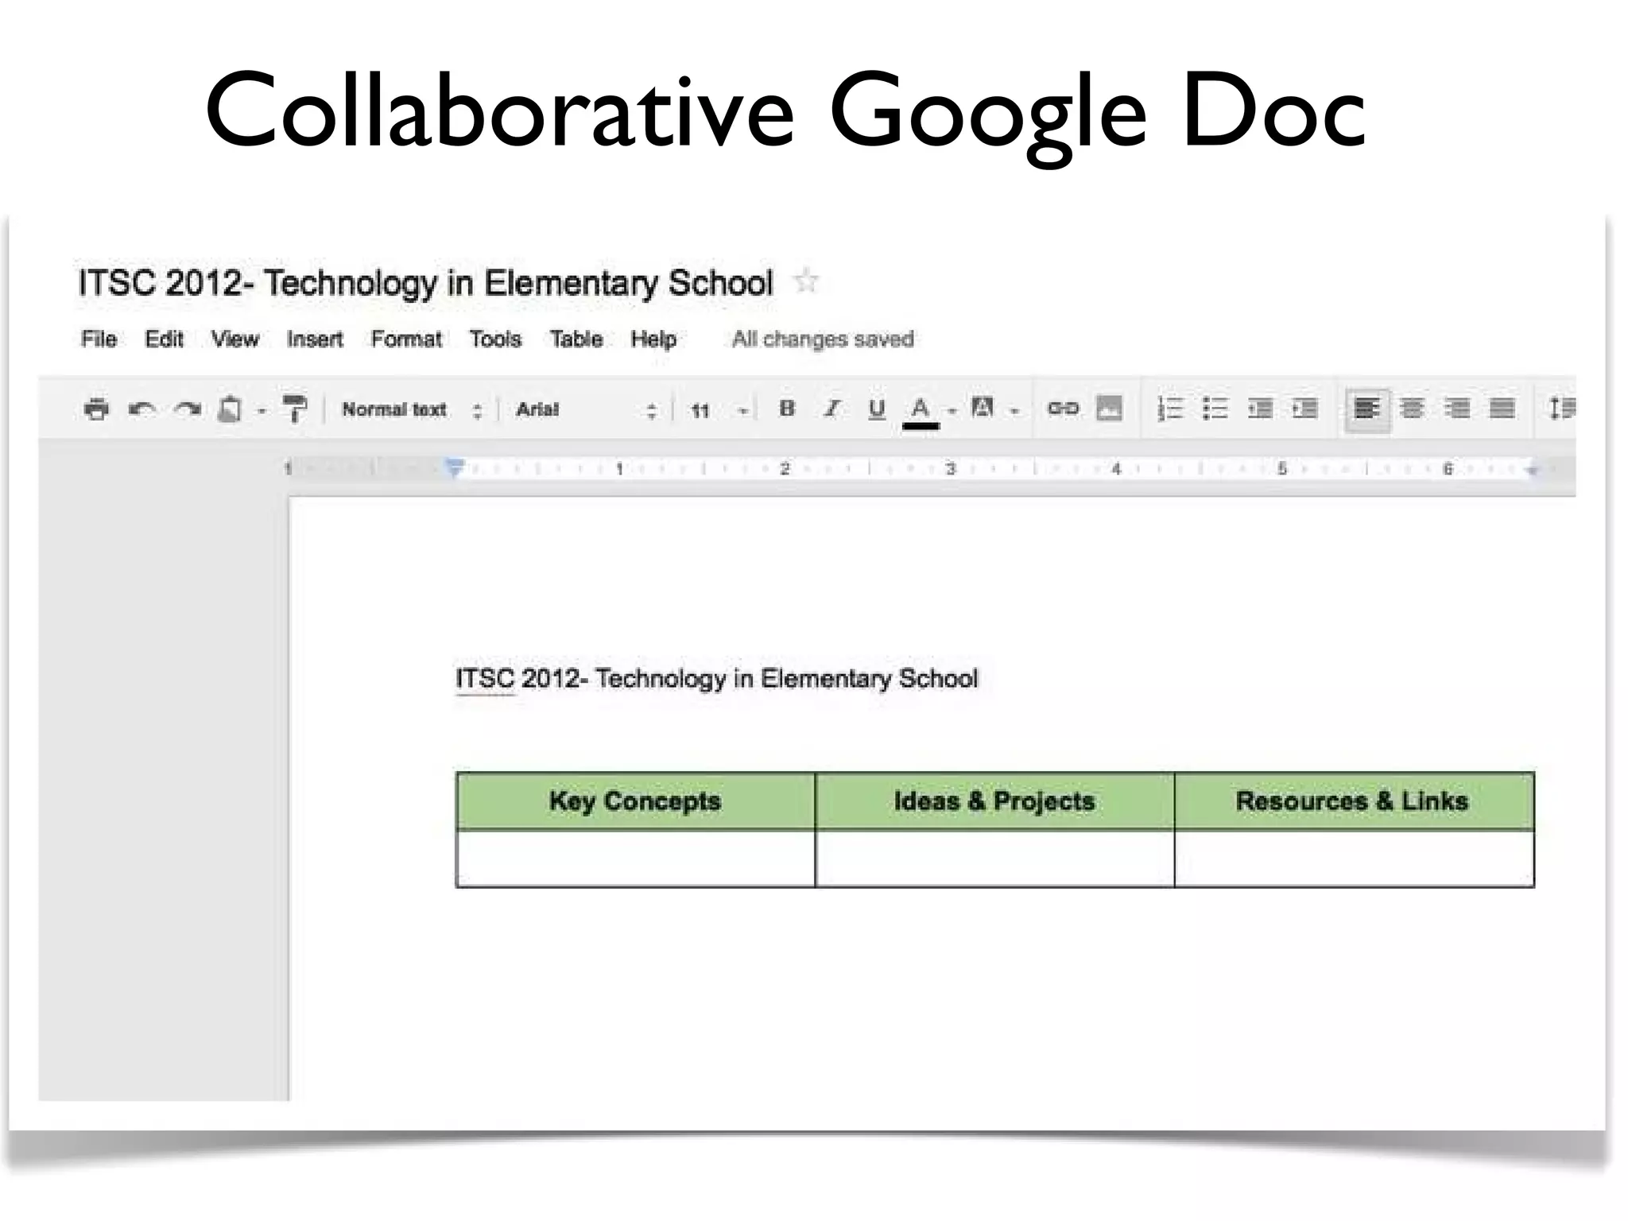Open the text background color dropdown arrow
1628x1221 pixels.
1014,411
